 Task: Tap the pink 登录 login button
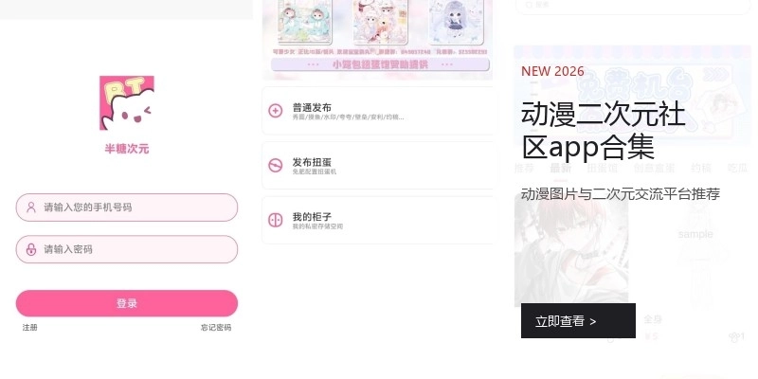click(x=127, y=303)
